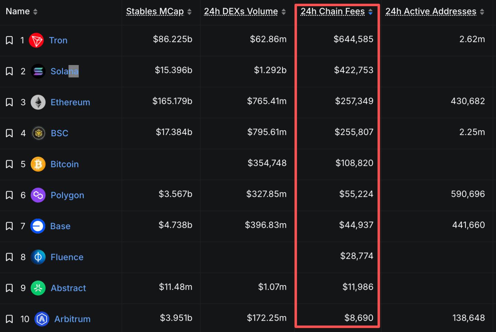Click the 24h Active Addresses column header
The image size is (496, 332).
(431, 11)
